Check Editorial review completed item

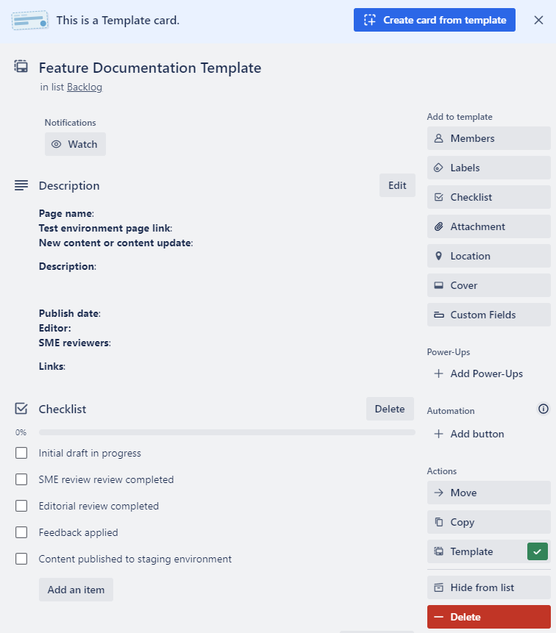(x=21, y=506)
